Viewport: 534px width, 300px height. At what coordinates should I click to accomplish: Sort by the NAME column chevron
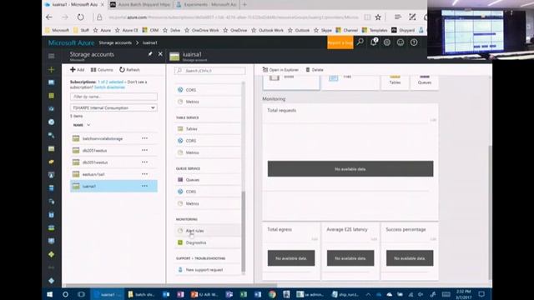(88, 125)
